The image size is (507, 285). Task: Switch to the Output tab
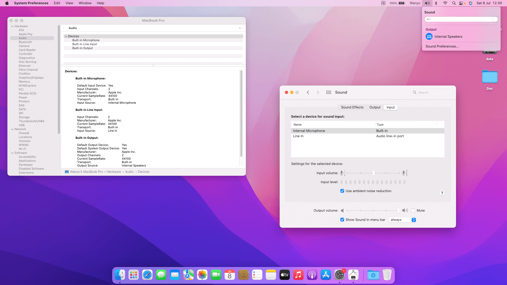coord(375,107)
